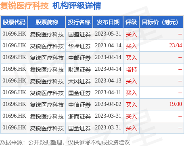Select the 增持 rating for 财通证券

132,70
